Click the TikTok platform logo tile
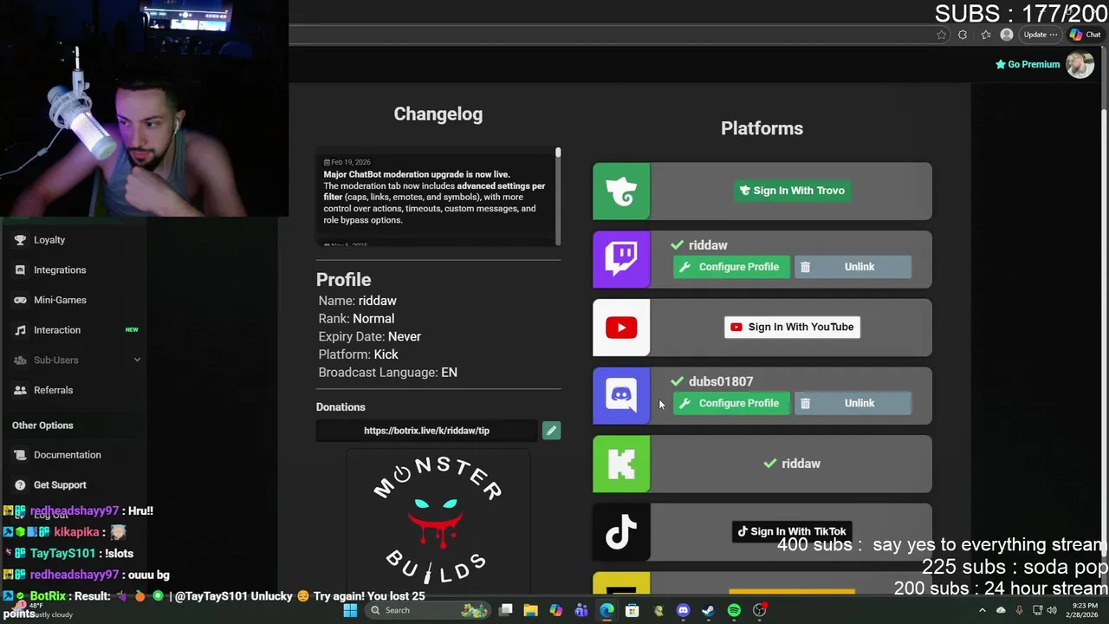This screenshot has width=1109, height=624. pyautogui.click(x=621, y=532)
